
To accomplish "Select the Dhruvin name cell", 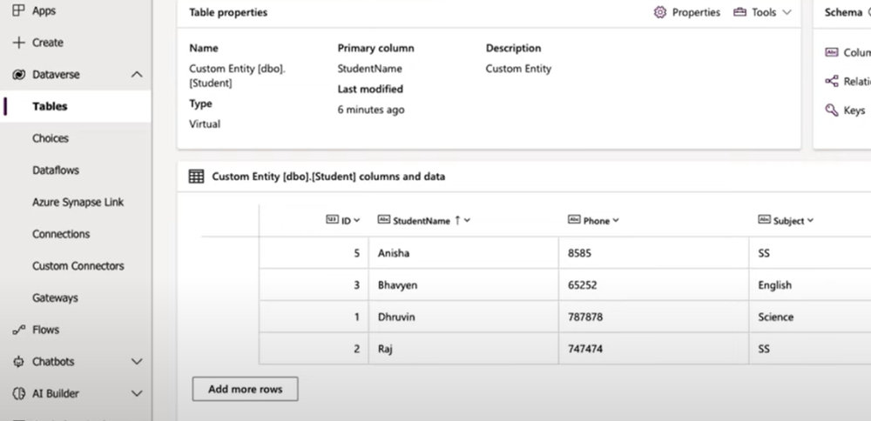I will (x=463, y=317).
